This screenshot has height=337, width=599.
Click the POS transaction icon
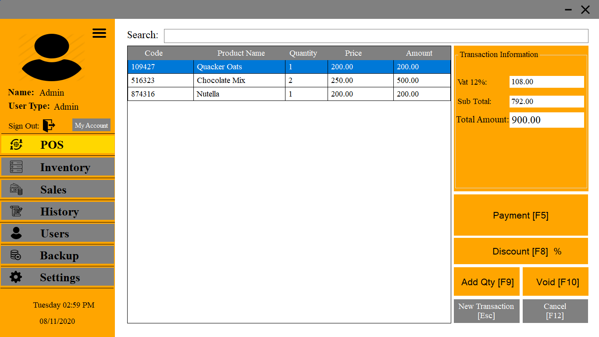[x=17, y=144]
